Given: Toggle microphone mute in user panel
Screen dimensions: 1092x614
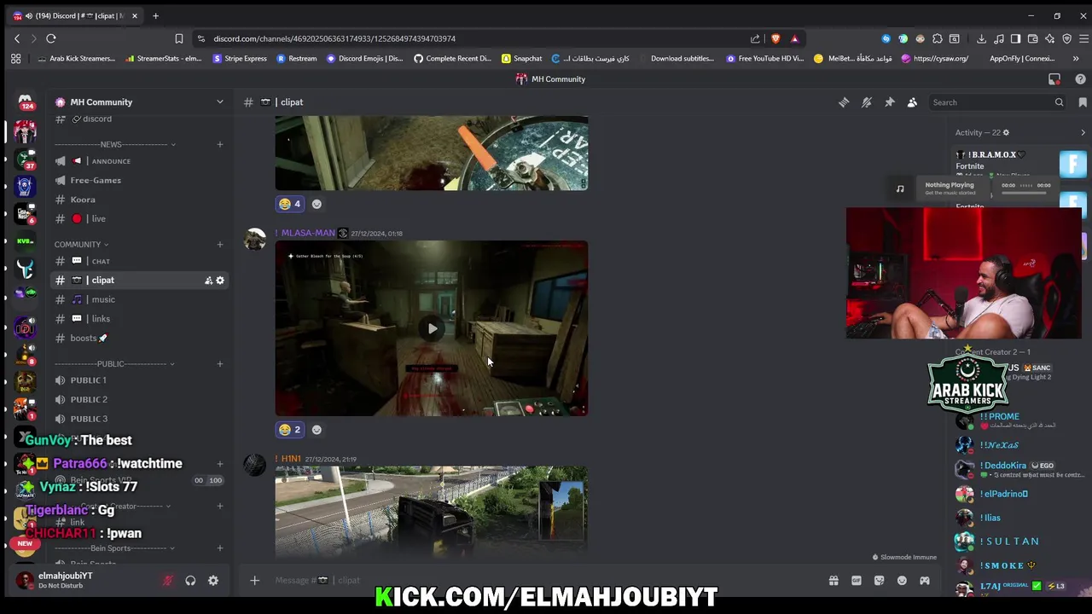Looking at the screenshot, I should tap(168, 581).
